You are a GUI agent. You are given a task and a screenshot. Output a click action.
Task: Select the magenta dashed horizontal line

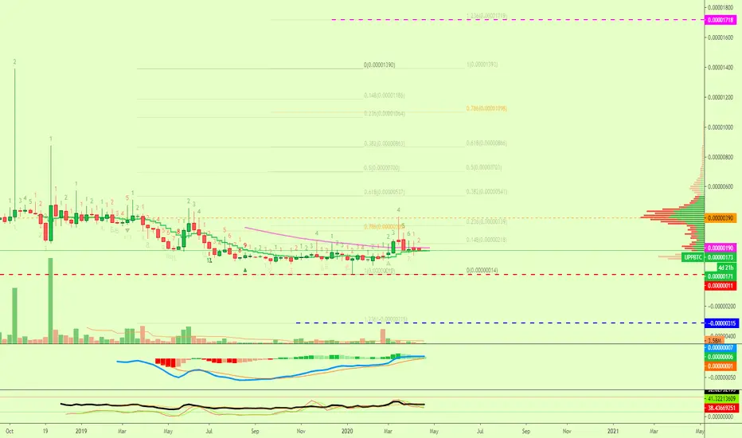[x=518, y=20]
